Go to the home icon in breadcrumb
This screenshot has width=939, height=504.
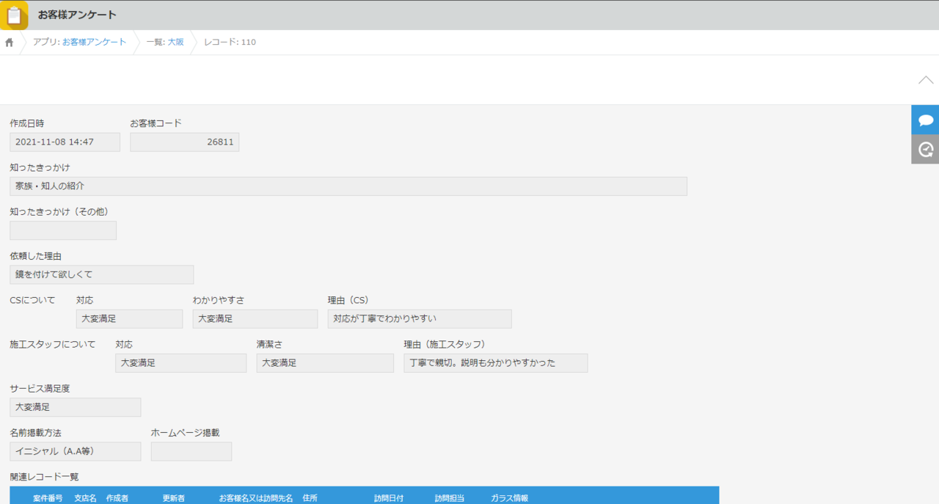point(10,43)
